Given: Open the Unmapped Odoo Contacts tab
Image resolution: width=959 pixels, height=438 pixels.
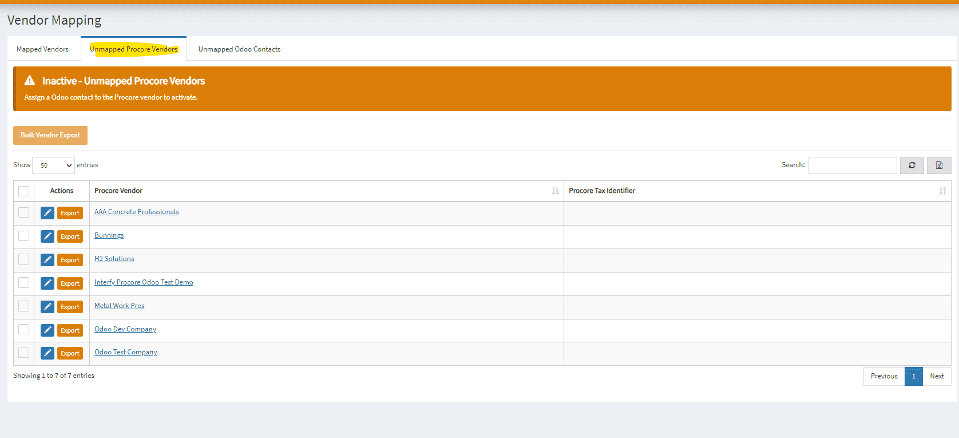Looking at the screenshot, I should 239,49.
